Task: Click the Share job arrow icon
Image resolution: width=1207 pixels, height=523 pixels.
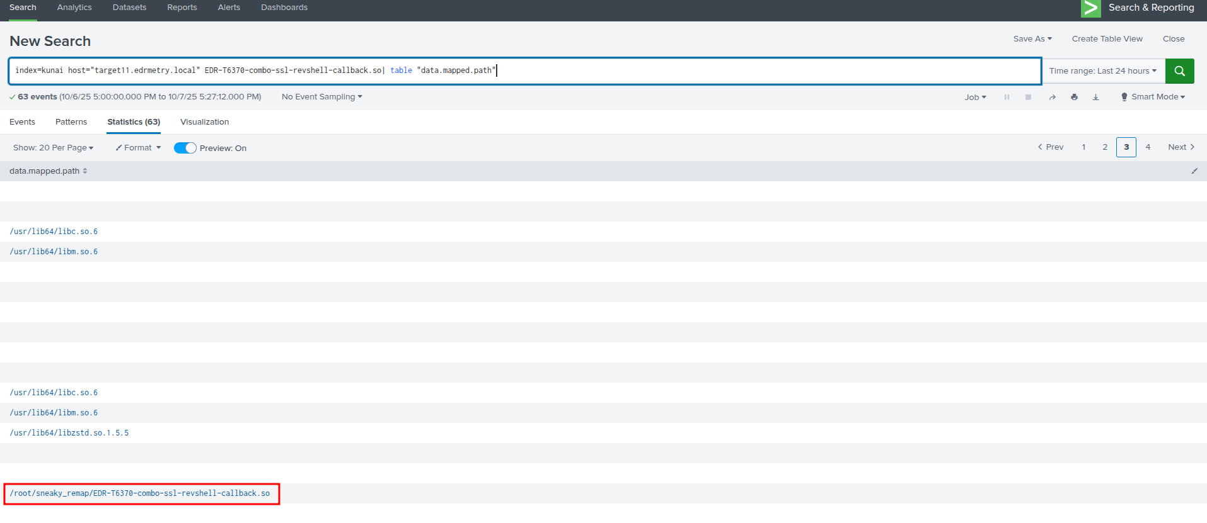Action: (x=1052, y=98)
